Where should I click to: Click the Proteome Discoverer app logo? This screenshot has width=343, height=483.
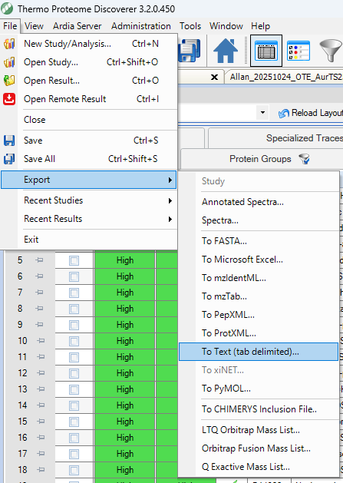[7, 8]
